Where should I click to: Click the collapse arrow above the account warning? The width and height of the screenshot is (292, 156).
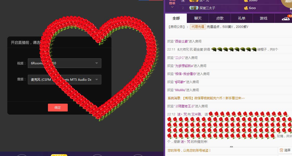tap(231, 147)
